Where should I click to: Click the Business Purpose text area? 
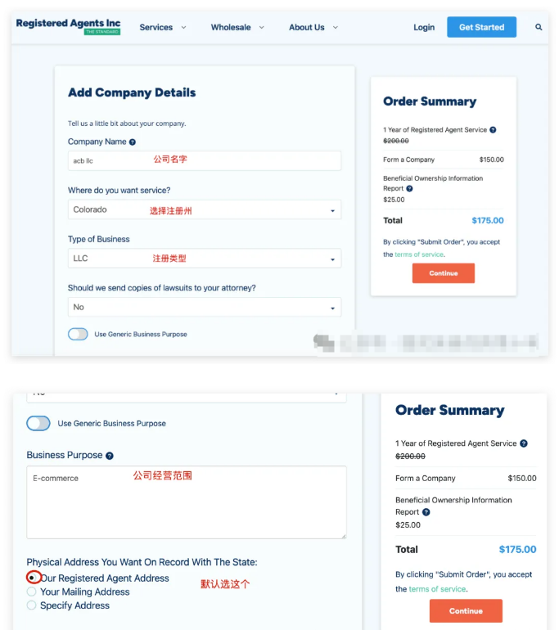[187, 502]
